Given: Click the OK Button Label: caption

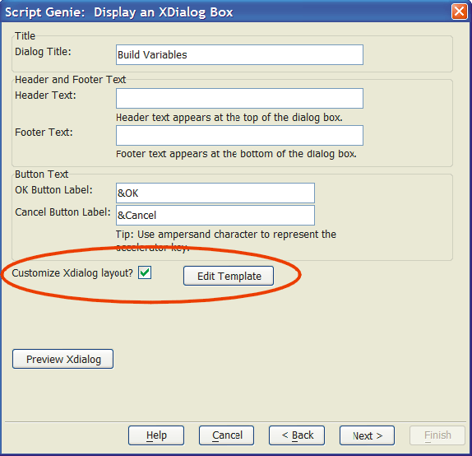Looking at the screenshot, I should (53, 190).
